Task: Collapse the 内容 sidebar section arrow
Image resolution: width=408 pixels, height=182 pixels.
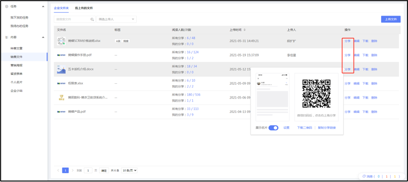Action: (x=43, y=37)
